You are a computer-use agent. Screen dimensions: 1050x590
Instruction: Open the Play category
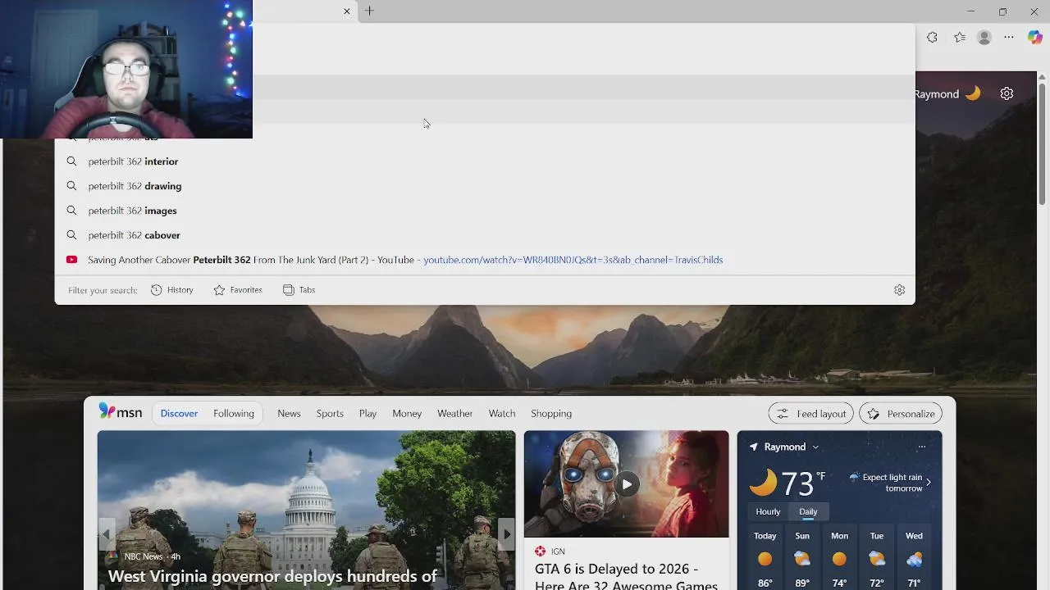coord(367,414)
